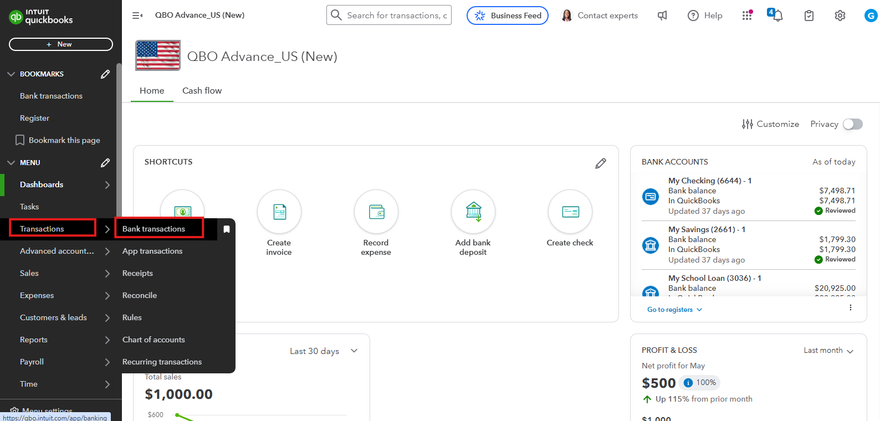
Task: Open the Last 30 days dropdown
Action: coord(324,351)
